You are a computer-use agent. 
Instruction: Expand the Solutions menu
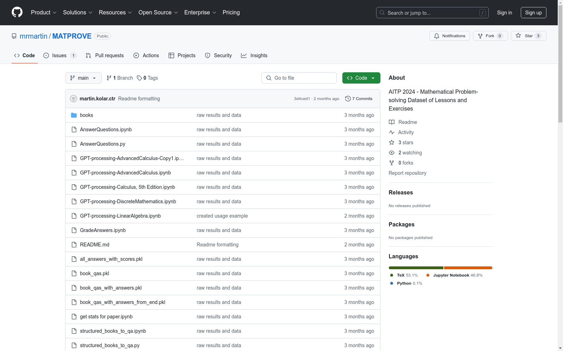[78, 13]
